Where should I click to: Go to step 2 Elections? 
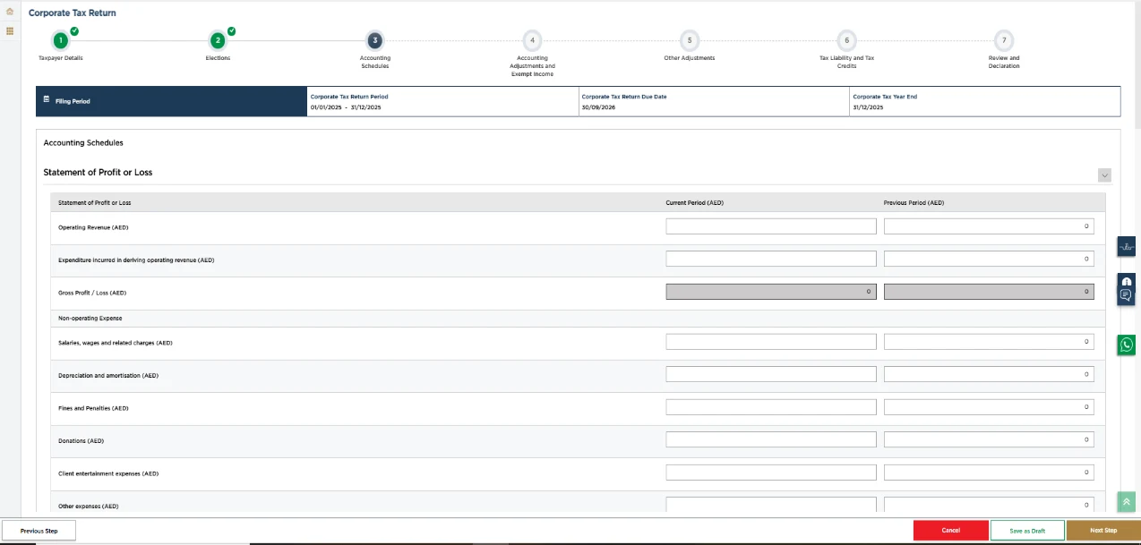(x=218, y=40)
